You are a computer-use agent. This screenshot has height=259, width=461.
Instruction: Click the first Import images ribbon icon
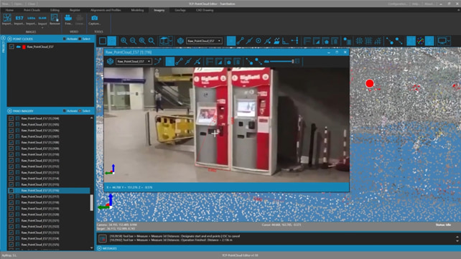[7, 19]
